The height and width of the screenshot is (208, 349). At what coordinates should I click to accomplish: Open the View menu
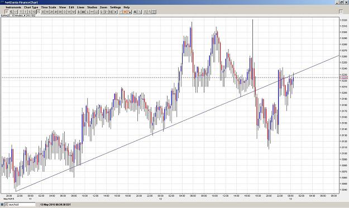[63, 7]
